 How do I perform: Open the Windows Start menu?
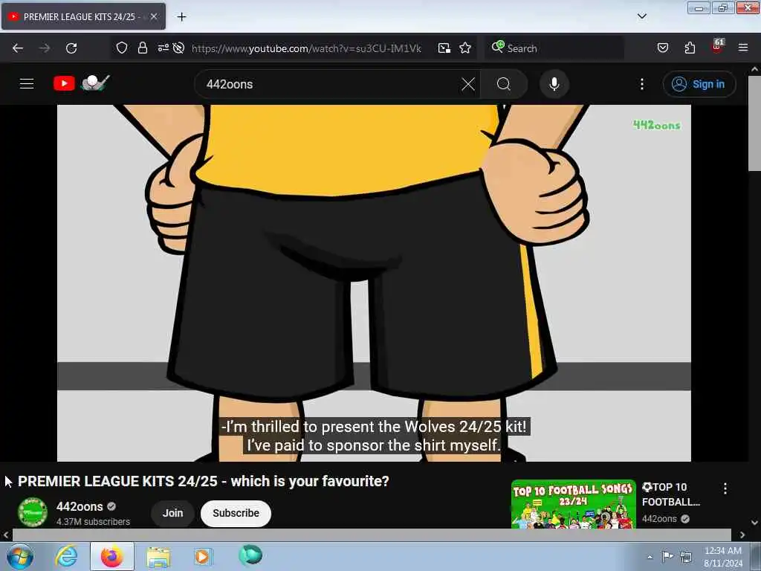(x=19, y=556)
